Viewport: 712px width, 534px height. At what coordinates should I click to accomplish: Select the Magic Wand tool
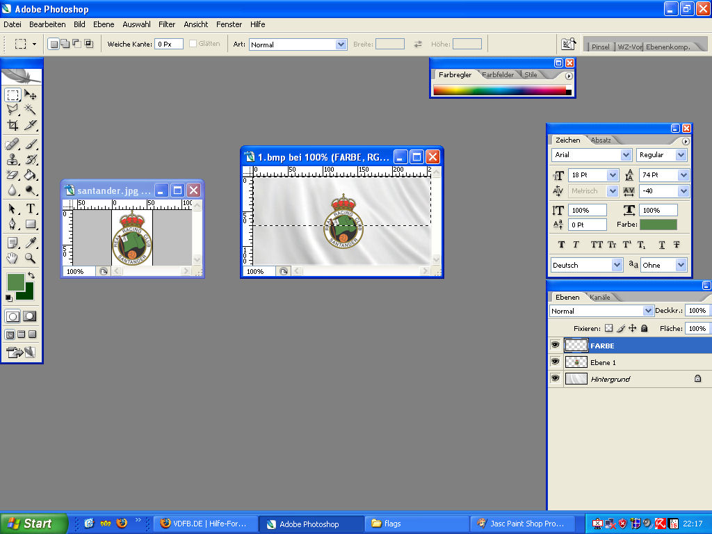tap(31, 109)
